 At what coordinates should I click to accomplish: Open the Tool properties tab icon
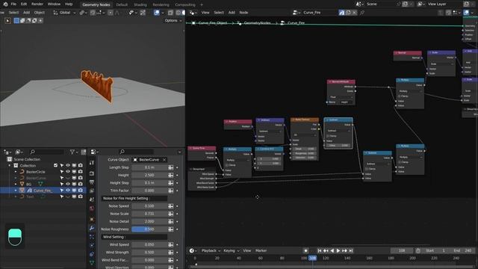pos(92,163)
